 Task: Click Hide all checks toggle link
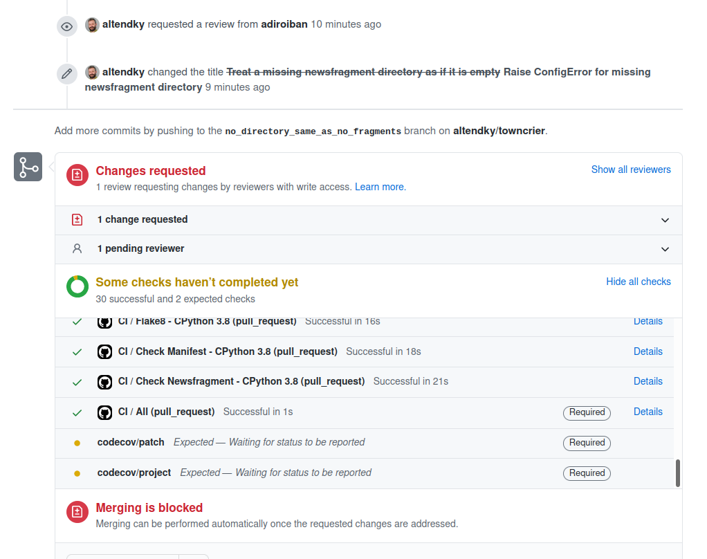point(639,282)
